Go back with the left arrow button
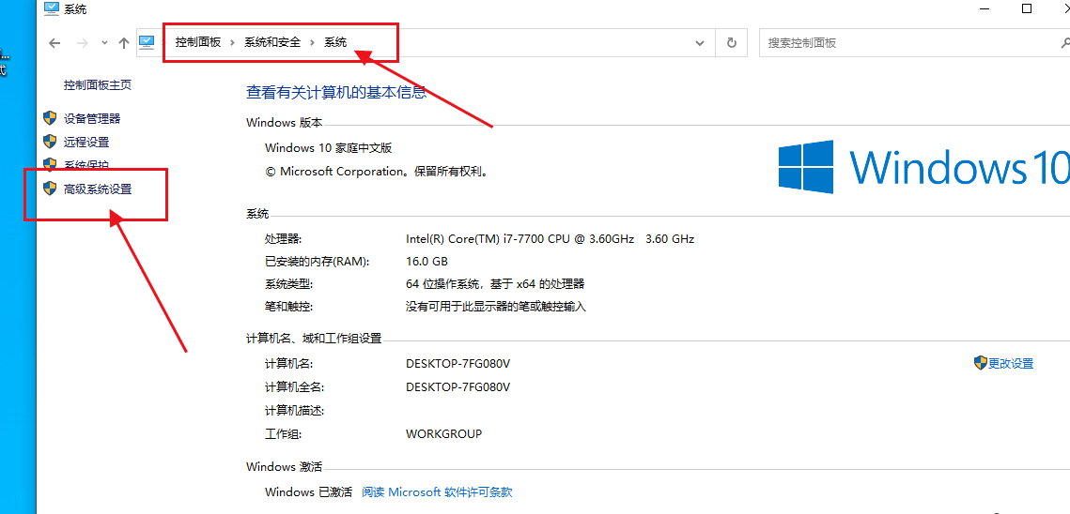1070x514 pixels. (55, 42)
